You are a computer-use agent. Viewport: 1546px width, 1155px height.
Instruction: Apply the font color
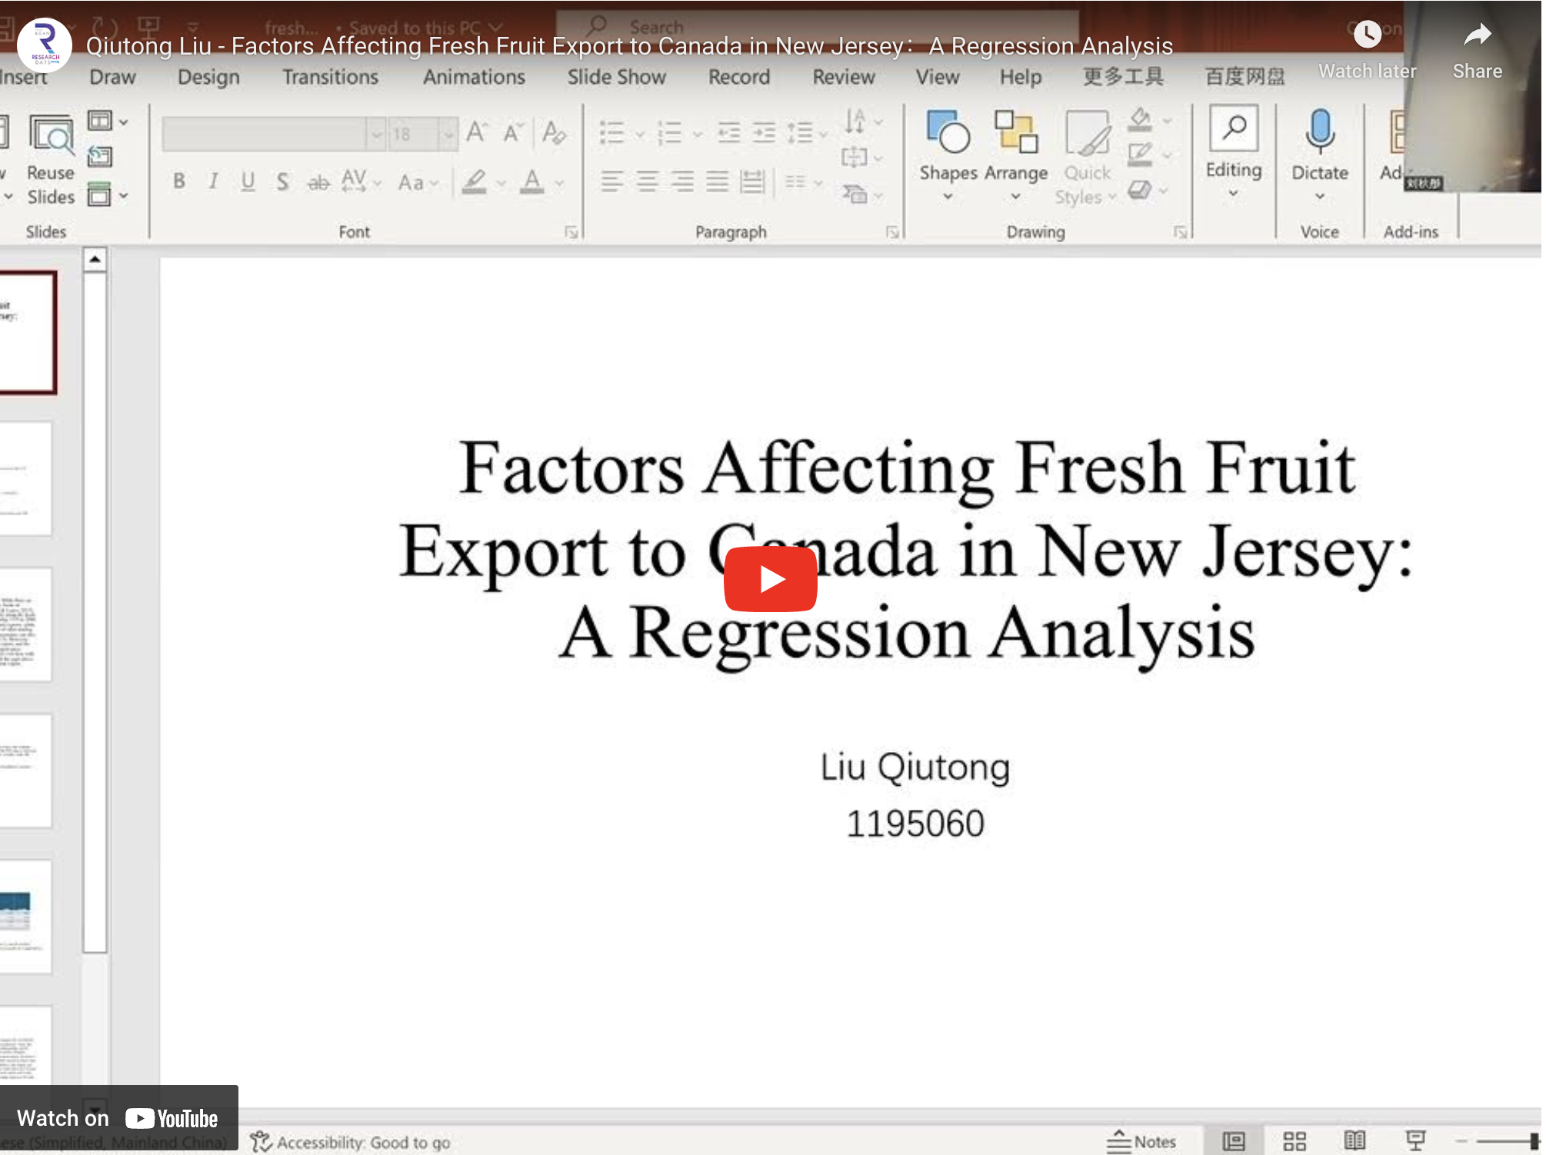coord(531,182)
